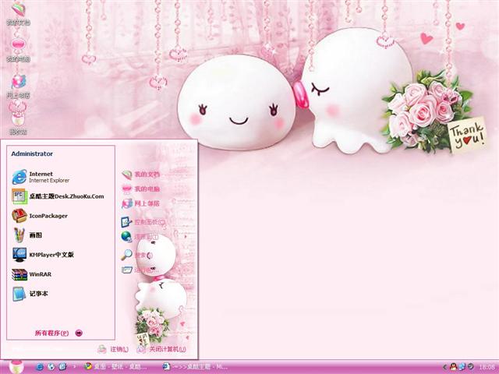Open 我的文档 icon on the desktop
Screen dimensions: 499x374
point(18,13)
